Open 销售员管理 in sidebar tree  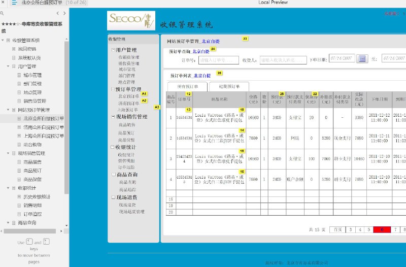pyautogui.click(x=35, y=101)
